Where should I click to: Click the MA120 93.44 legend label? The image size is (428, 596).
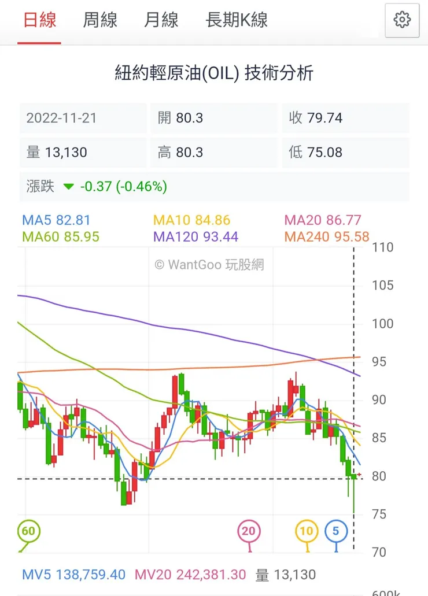tap(195, 236)
